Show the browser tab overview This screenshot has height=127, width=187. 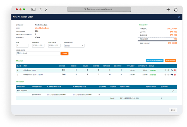point(176,9)
